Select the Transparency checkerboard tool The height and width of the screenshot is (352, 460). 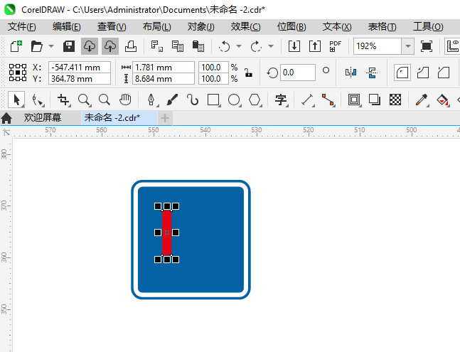[x=395, y=100]
